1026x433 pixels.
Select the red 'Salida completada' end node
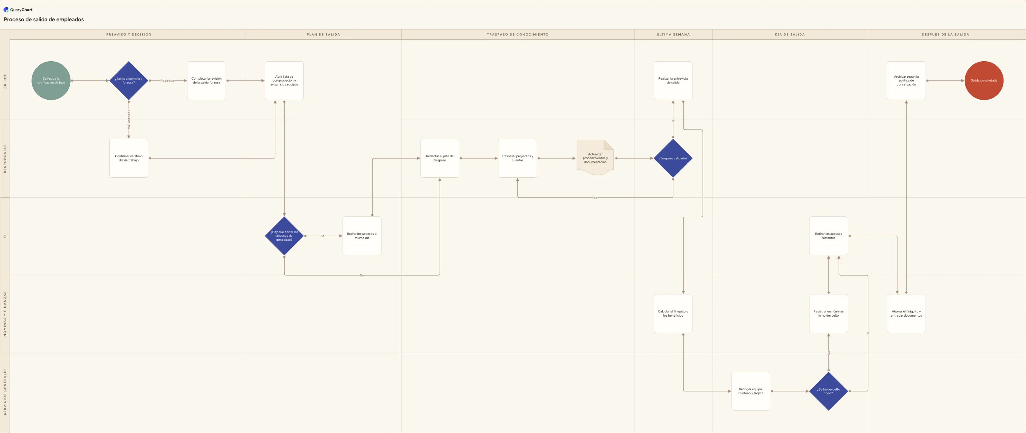(x=984, y=81)
